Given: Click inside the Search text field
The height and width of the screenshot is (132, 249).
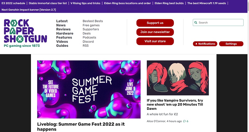Looking at the screenshot, I should pyautogui.click(x=220, y=23).
